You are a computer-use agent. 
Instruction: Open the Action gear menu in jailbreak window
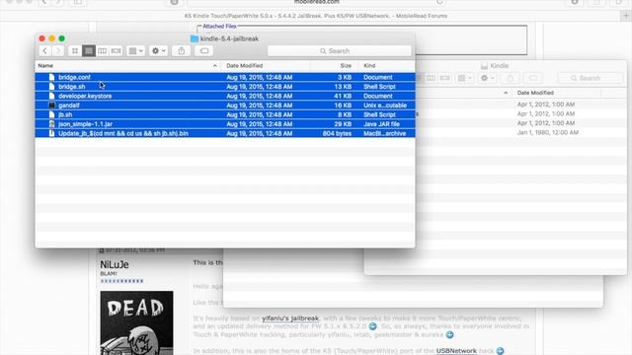(x=158, y=51)
